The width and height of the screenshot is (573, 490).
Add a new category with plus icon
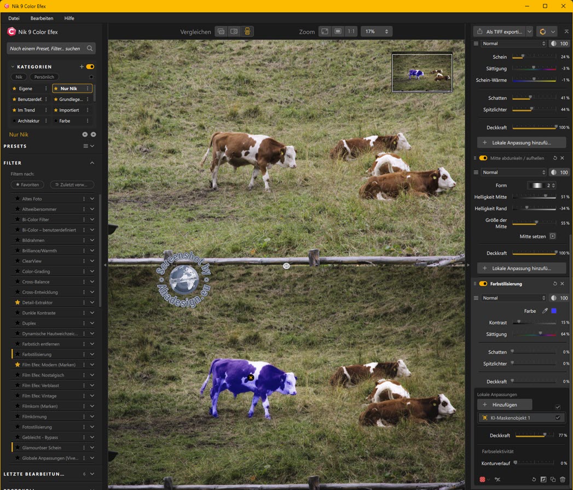coord(82,67)
